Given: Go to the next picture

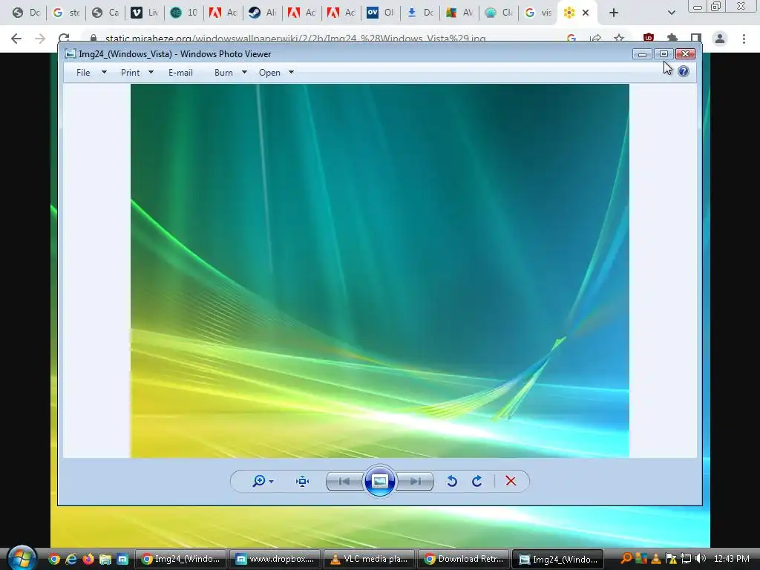Looking at the screenshot, I should tap(415, 481).
